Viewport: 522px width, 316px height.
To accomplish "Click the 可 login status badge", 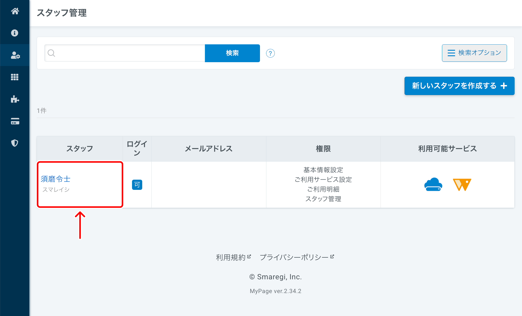I will [x=137, y=185].
